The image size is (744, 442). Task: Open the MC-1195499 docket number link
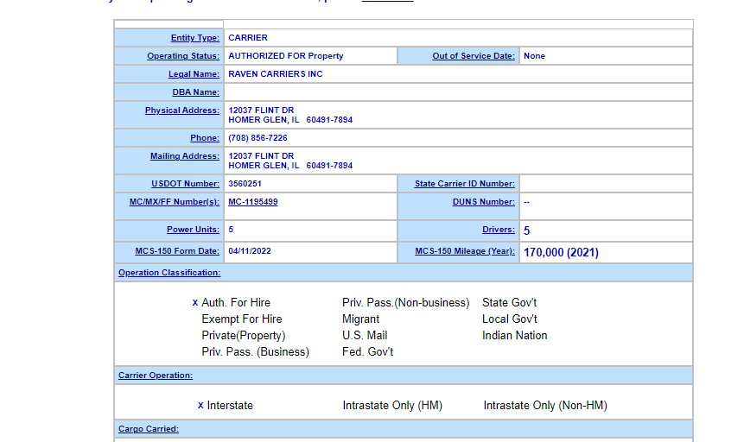(x=253, y=202)
